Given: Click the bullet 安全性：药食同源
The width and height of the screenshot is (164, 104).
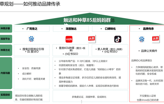Looking at the screenshot, I should click(31, 68).
